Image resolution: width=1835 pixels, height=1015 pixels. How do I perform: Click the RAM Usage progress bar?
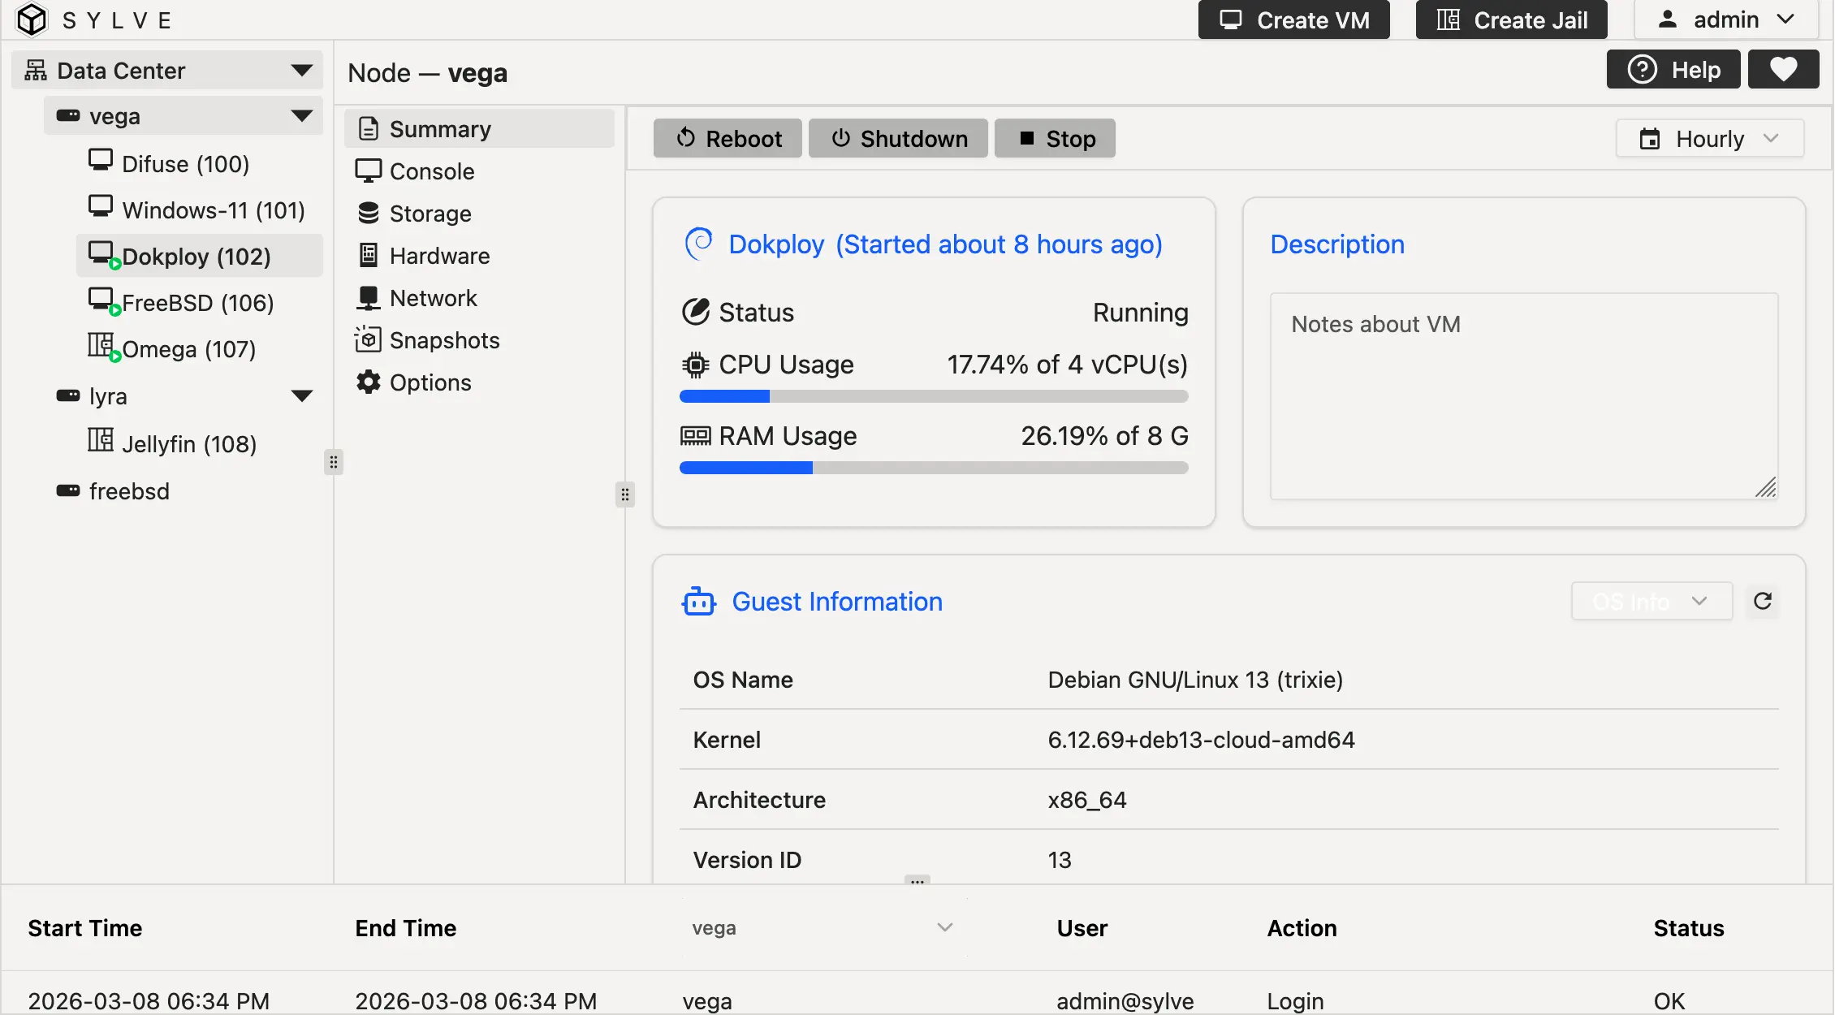coord(934,468)
